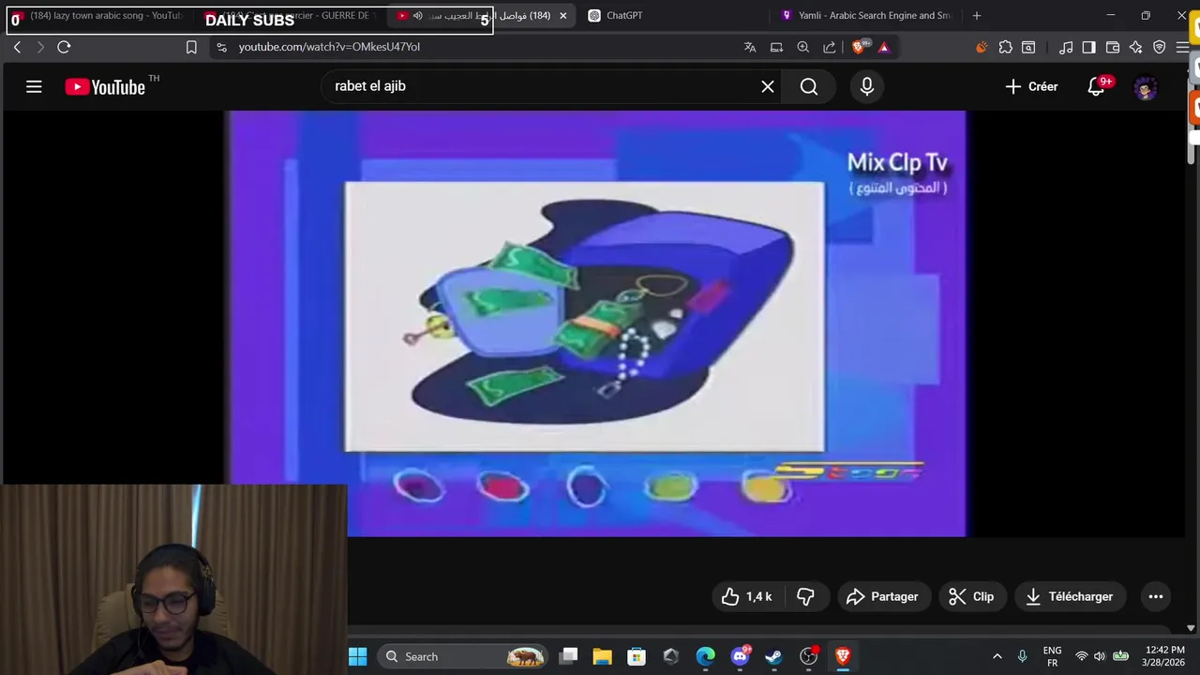Clear the YouTube search text
Image resolution: width=1200 pixels, height=675 pixels.
[x=768, y=86]
